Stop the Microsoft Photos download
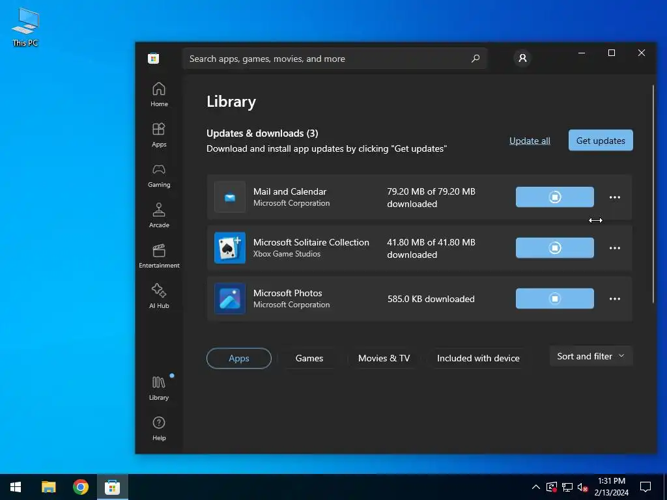The image size is (667, 500). (x=555, y=299)
